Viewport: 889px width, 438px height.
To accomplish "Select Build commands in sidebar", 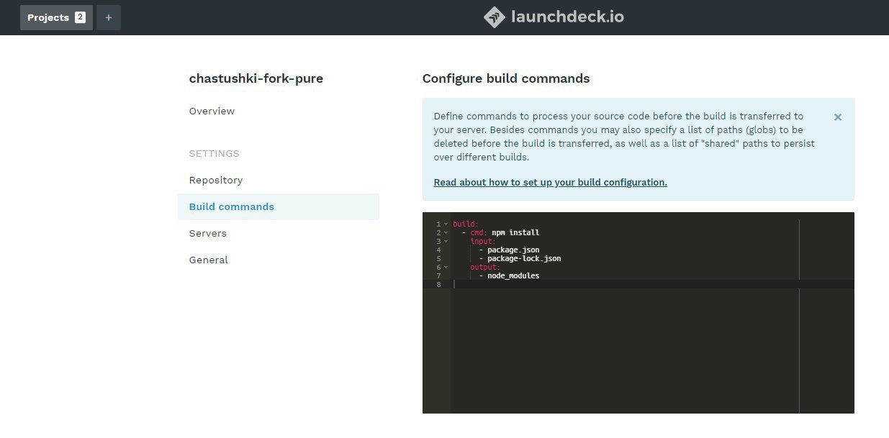I will point(279,206).
